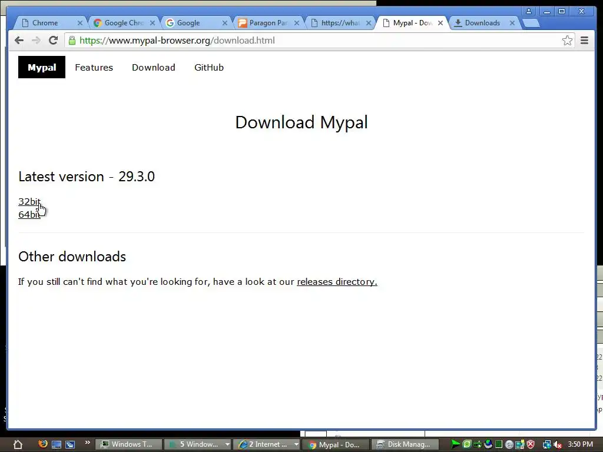The width and height of the screenshot is (603, 452).
Task: Click the Download Mypal heading
Action: 301,122
